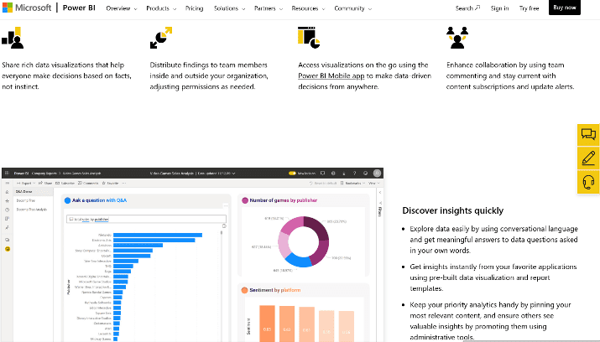
Task: Click 'Sentiment by platform' title
Action: tap(274, 290)
